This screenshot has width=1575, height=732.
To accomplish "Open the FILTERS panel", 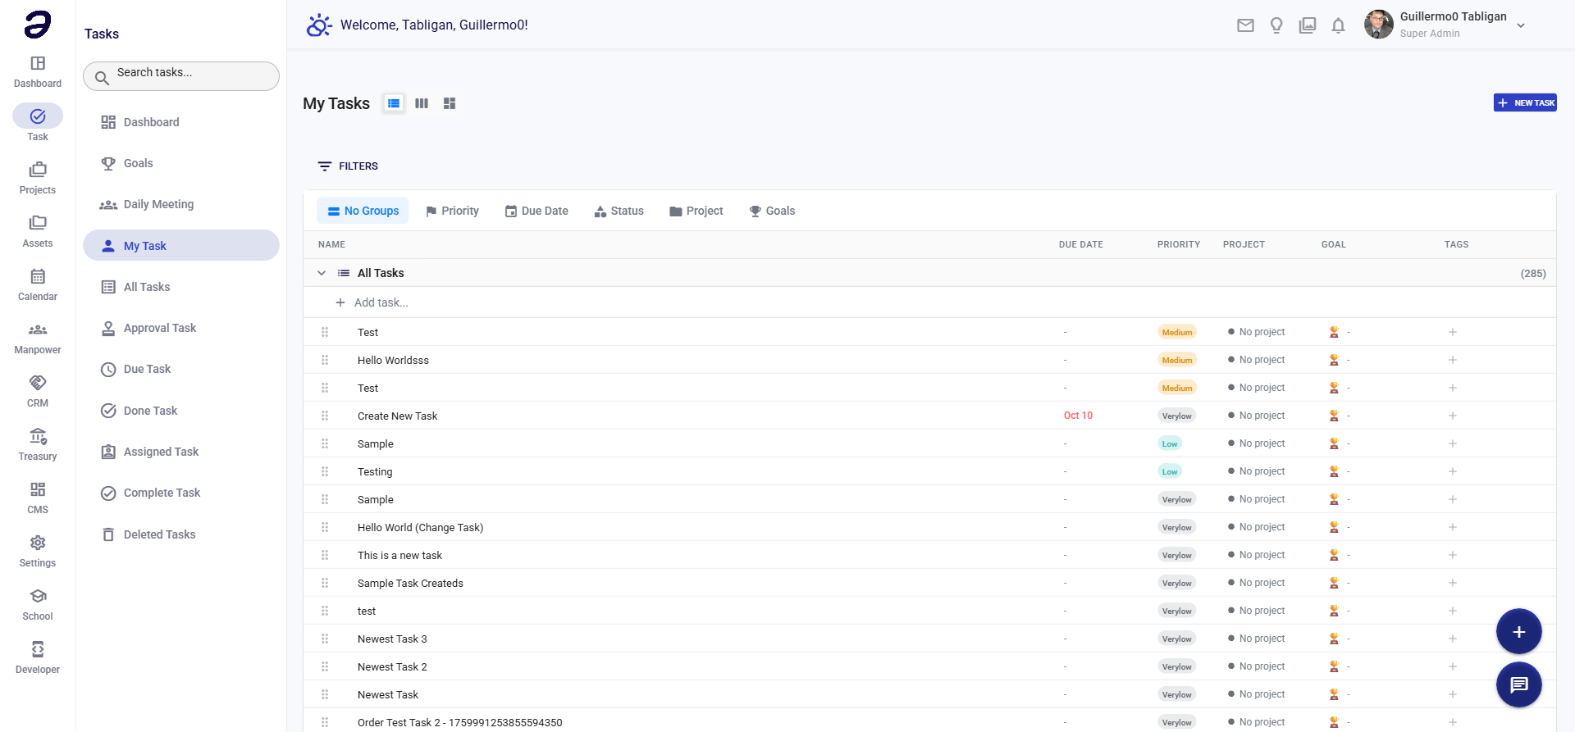I will coord(348,166).
